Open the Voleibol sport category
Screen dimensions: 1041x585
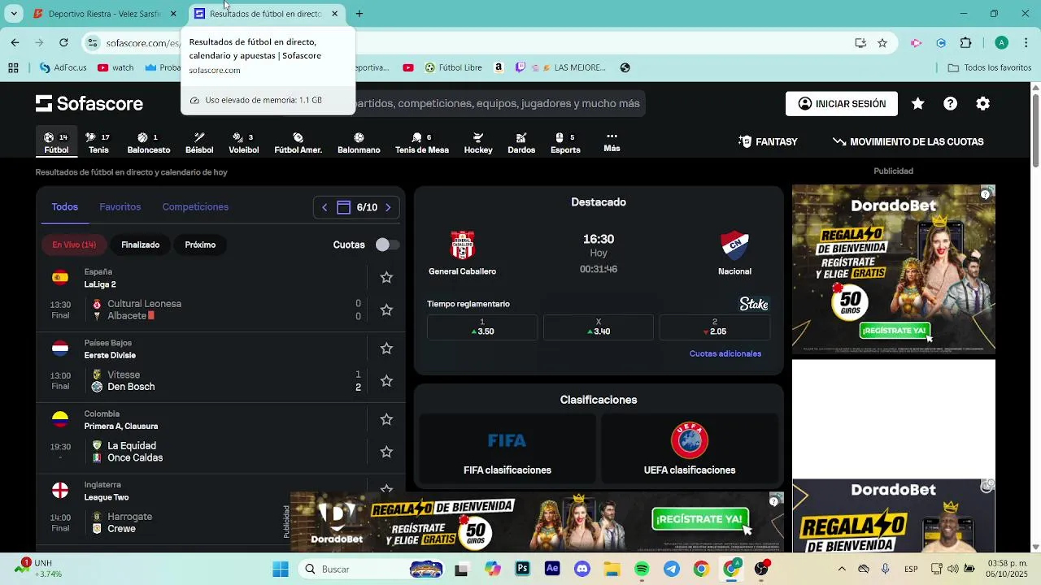(243, 142)
